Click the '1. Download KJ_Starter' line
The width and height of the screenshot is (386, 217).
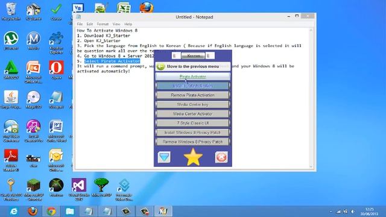103,36
